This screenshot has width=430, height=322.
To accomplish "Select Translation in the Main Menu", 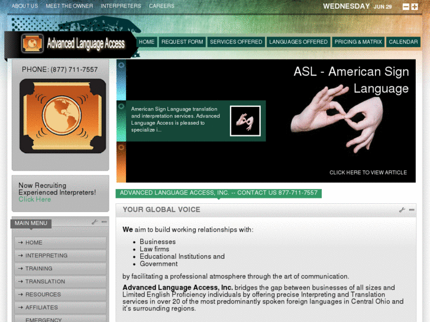I will tap(60, 281).
